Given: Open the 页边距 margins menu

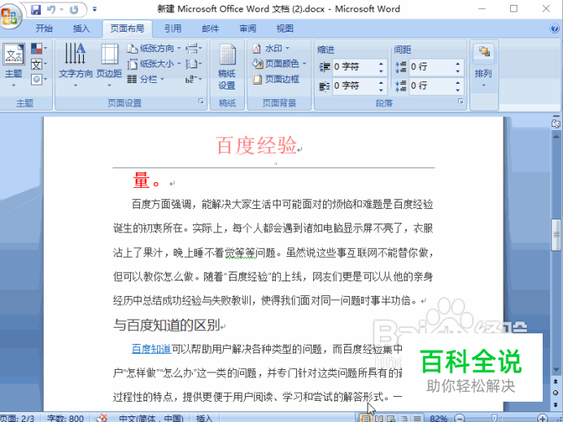Looking at the screenshot, I should pos(109,66).
